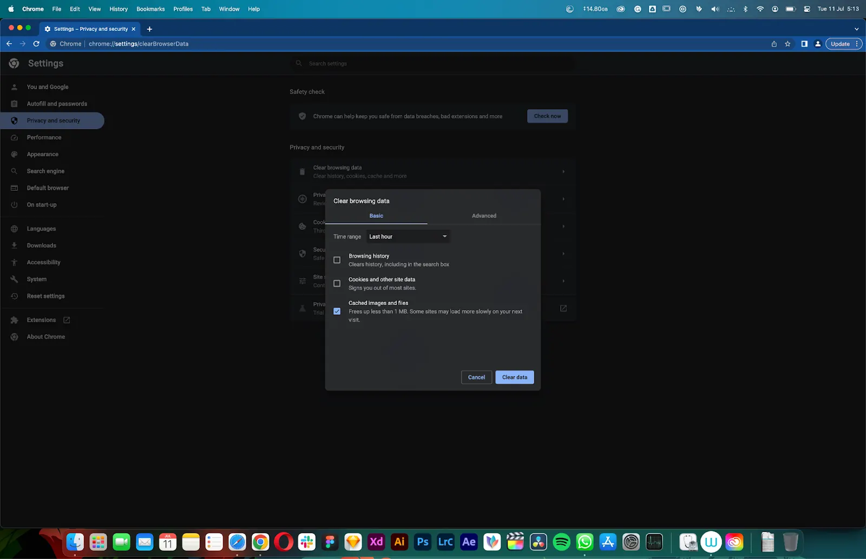The height and width of the screenshot is (559, 866).
Task: Click the Bluetooth icon in menu bar
Action: (745, 9)
